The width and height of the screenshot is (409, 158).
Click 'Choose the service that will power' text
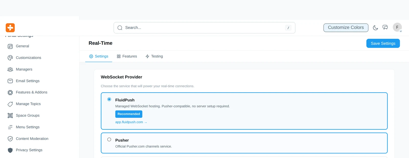point(147,86)
